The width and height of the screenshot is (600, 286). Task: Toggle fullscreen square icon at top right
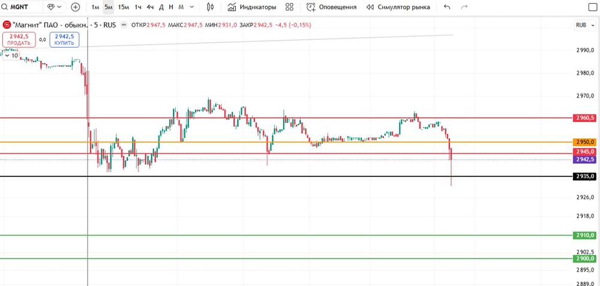(x=592, y=7)
